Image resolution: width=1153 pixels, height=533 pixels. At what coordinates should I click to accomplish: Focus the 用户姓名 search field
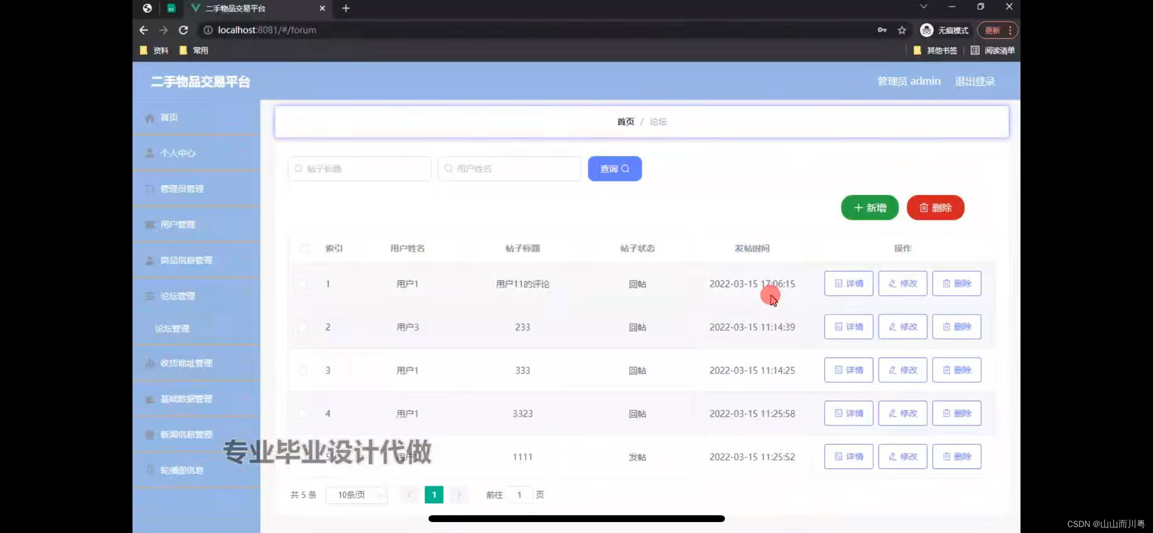(x=510, y=169)
